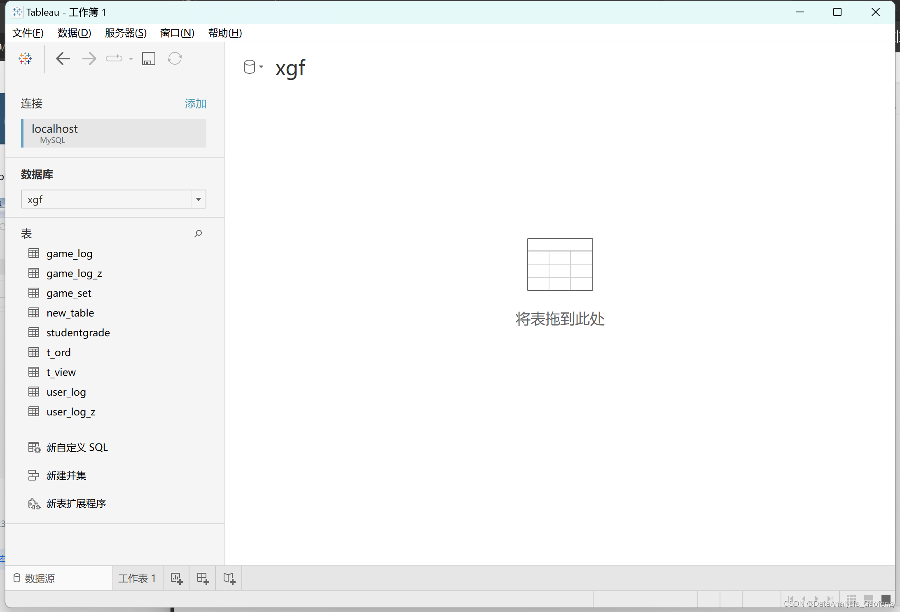
Task: Open the redo arrow dropdown caret
Action: coord(131,59)
